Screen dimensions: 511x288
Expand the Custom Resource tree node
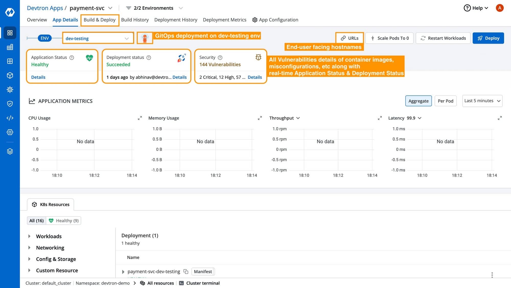29,270
